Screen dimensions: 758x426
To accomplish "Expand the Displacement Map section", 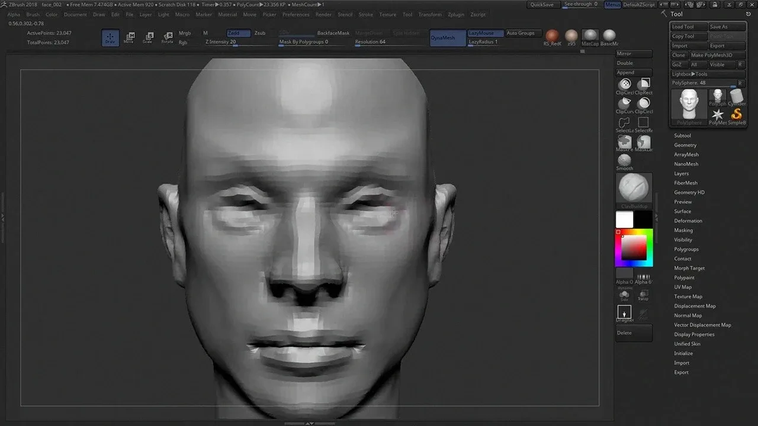I will tap(695, 306).
